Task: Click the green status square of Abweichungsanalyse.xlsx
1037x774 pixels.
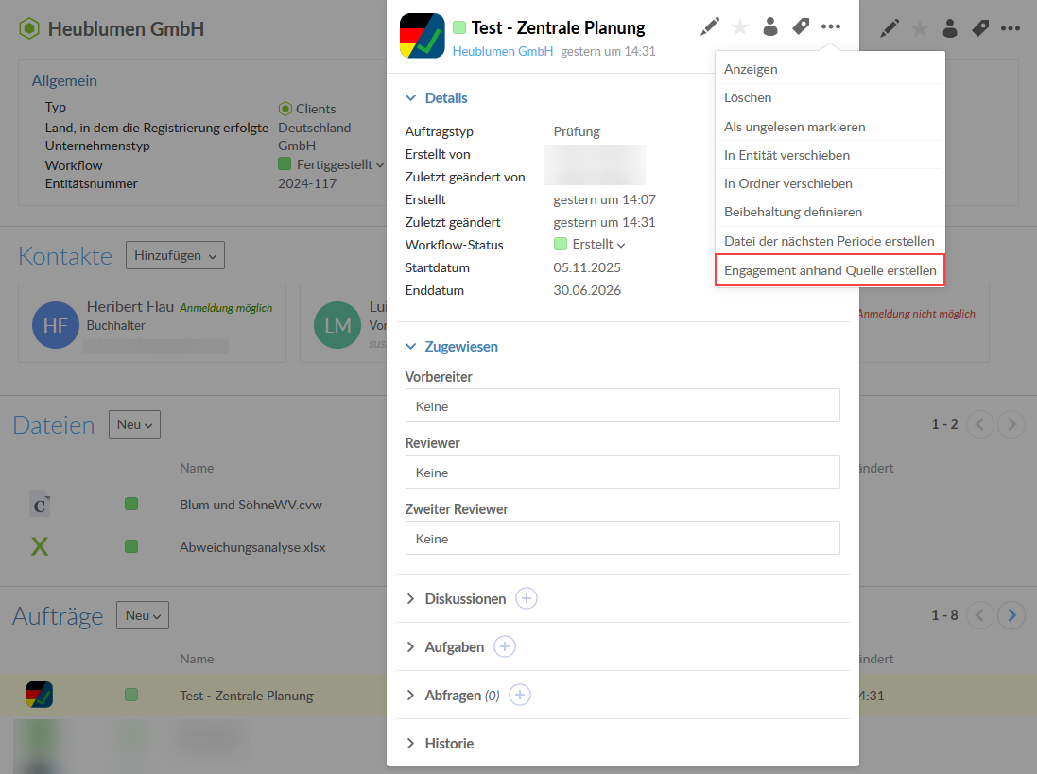Action: pyautogui.click(x=131, y=546)
